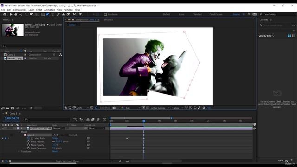The height and width of the screenshot is (167, 297).
Task: Toggle Motion Blur for the composition
Action: pos(98,120)
